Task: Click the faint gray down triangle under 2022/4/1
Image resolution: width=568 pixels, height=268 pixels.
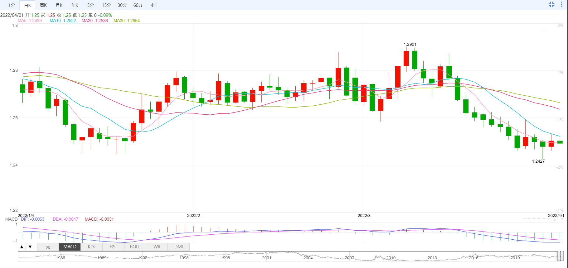Action: coord(562,219)
